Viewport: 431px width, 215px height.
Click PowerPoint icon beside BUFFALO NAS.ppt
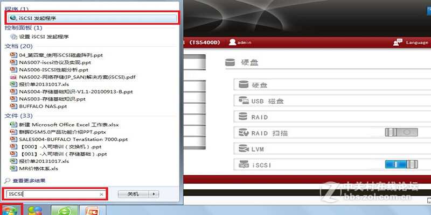pos(13,106)
